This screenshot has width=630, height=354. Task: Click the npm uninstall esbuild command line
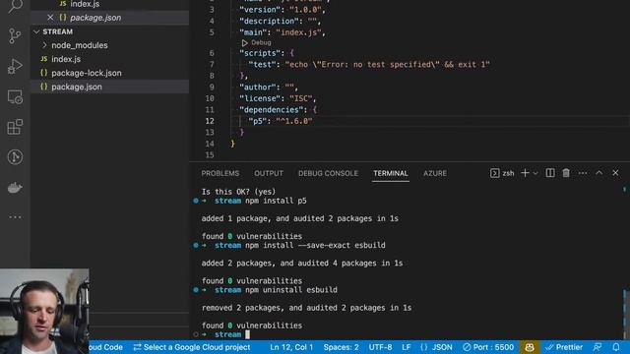[x=291, y=290]
